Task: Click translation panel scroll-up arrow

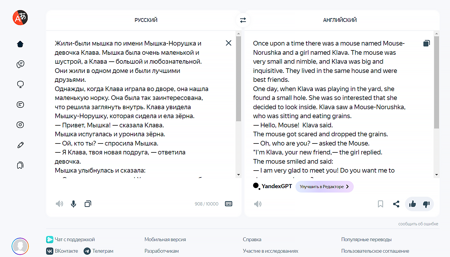Action: tap(436, 34)
